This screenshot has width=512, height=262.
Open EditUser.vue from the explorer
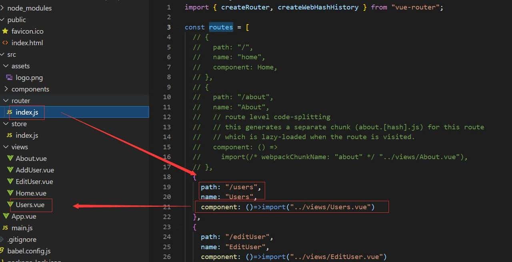(x=34, y=182)
